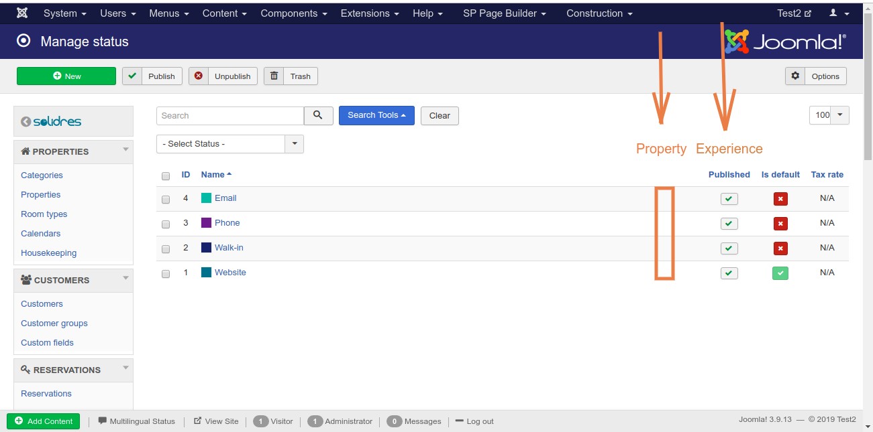Tick the Walk-in row checkbox
This screenshot has width=873, height=432.
tap(166, 249)
